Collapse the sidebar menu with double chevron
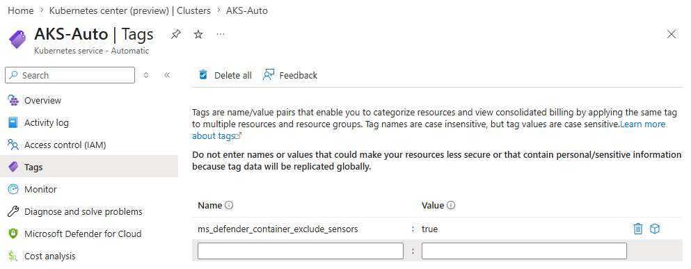Screen dimensions: 691x269 pyautogui.click(x=167, y=75)
